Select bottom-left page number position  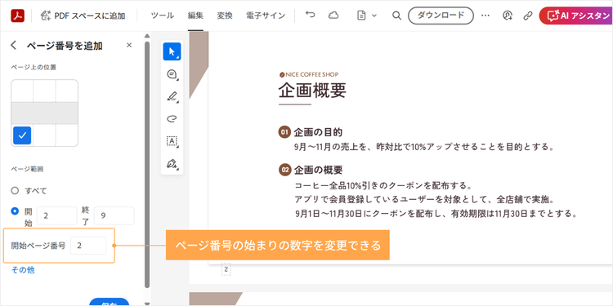22,135
